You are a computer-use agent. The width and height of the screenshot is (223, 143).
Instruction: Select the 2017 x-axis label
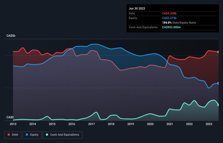point(92,124)
